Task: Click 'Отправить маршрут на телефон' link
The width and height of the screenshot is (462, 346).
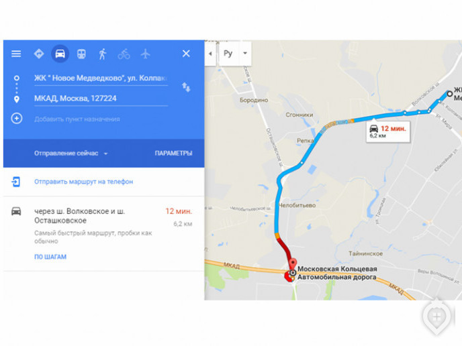Action: pos(84,182)
